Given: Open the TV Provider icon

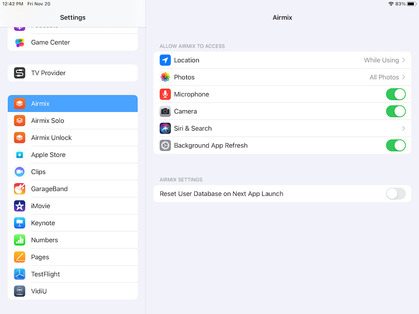Looking at the screenshot, I should (20, 73).
